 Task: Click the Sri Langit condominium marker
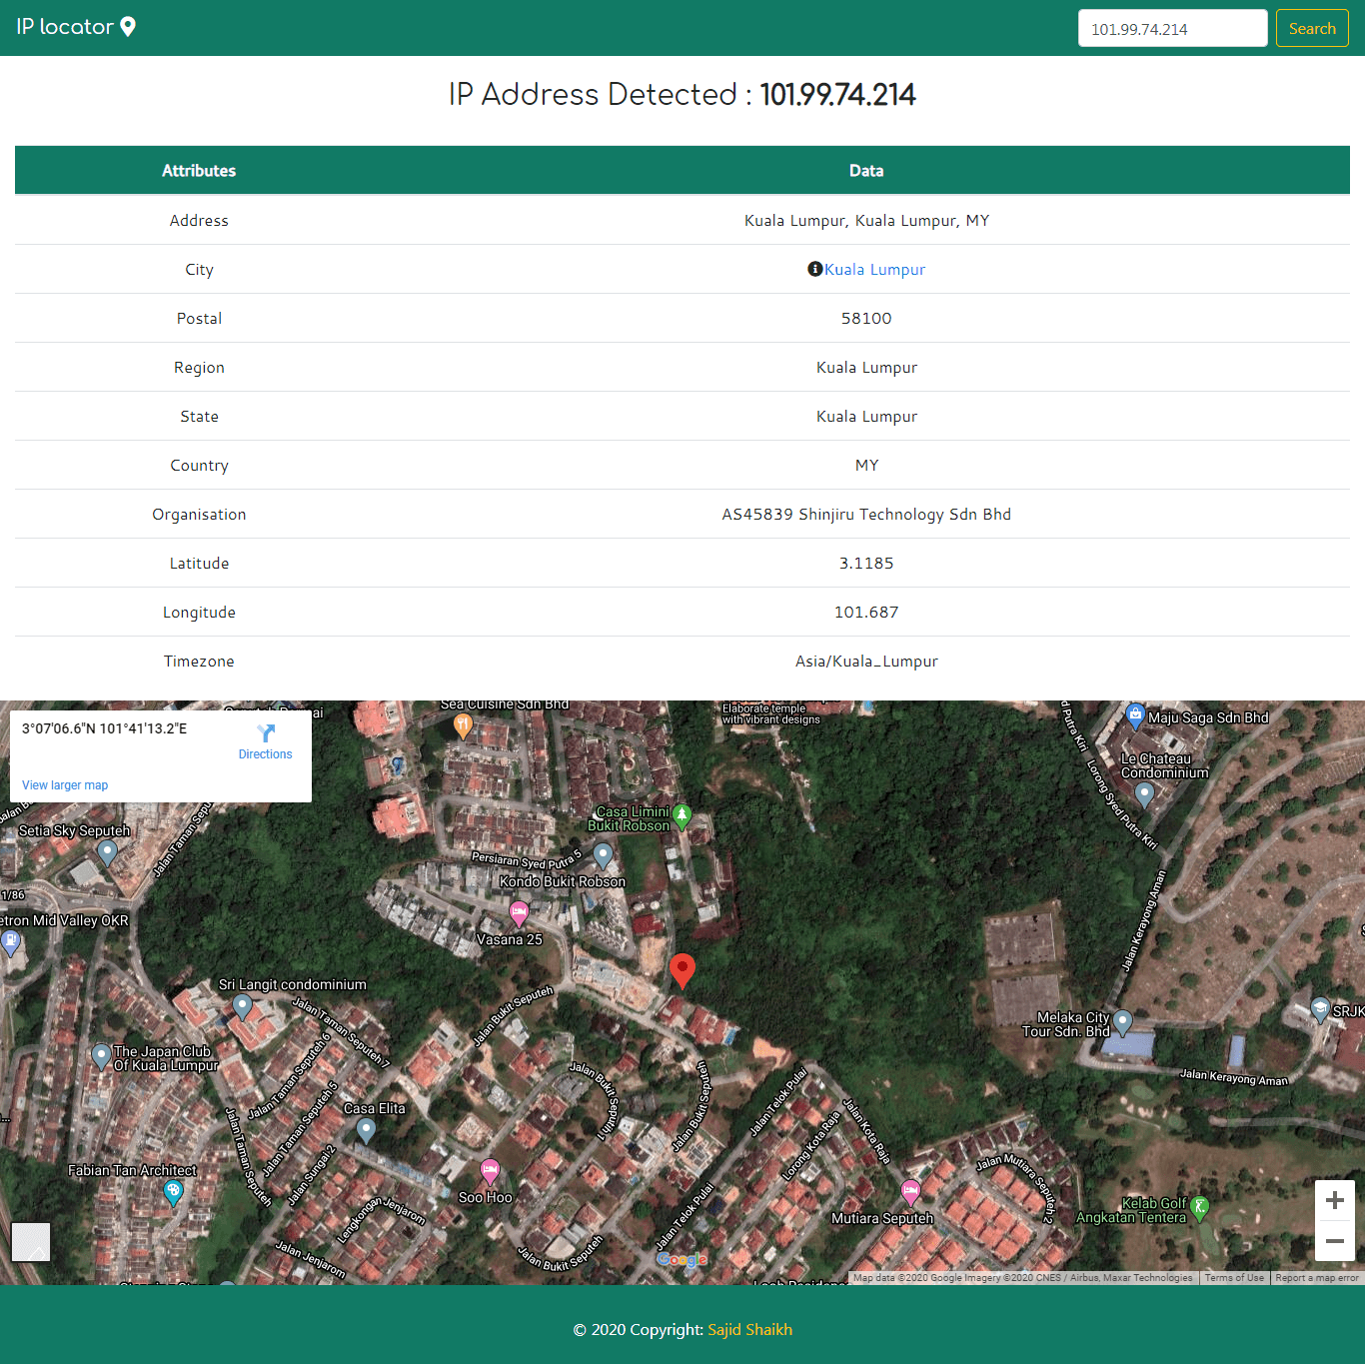tap(243, 1005)
